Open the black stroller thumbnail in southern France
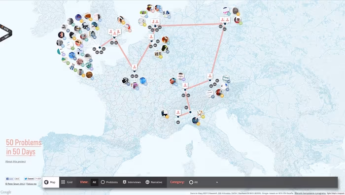345x195 pixels. pyautogui.click(x=164, y=113)
